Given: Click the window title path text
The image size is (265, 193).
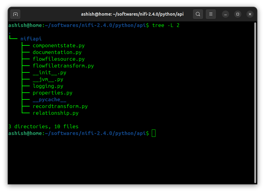Looking at the screenshot, I should (132, 14).
